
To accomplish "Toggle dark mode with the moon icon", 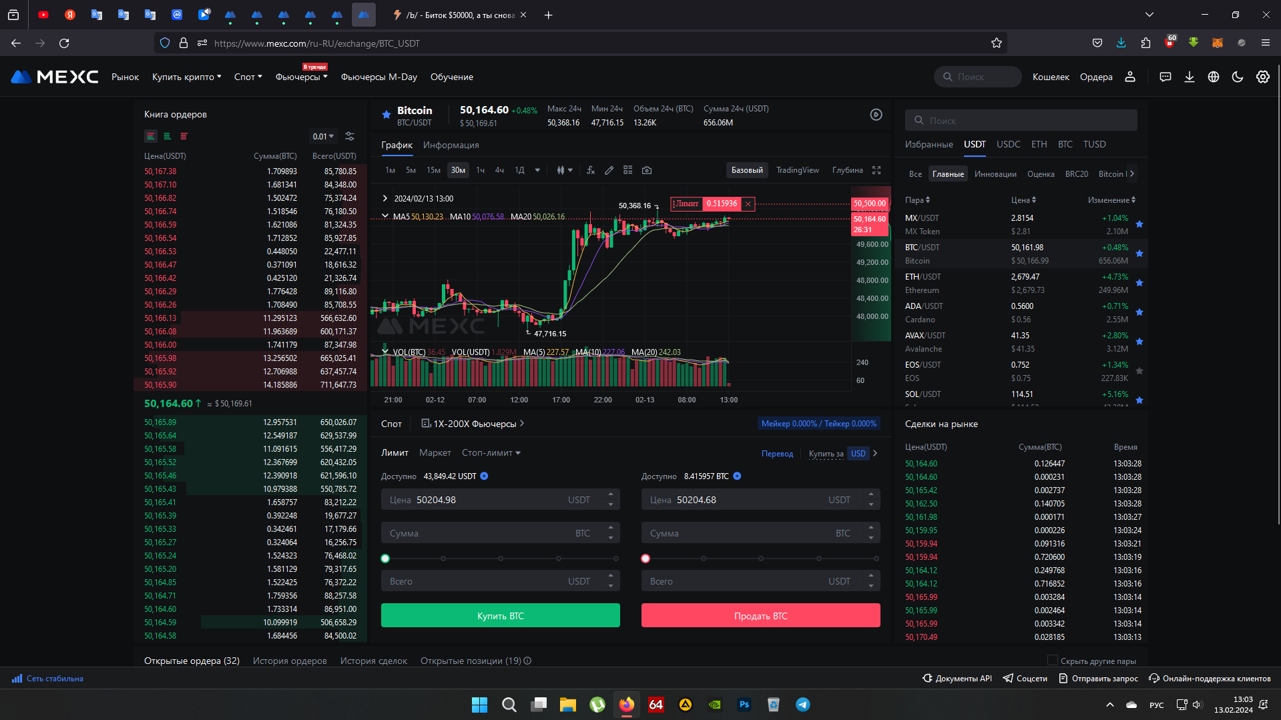I will (1238, 77).
